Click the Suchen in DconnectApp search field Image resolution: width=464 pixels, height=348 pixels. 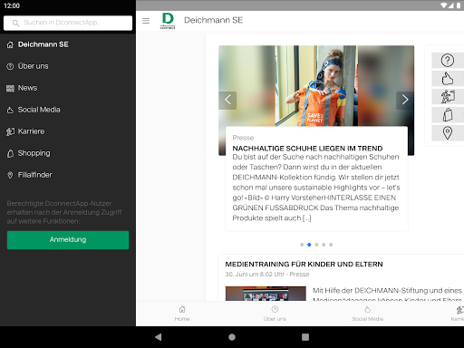click(68, 23)
